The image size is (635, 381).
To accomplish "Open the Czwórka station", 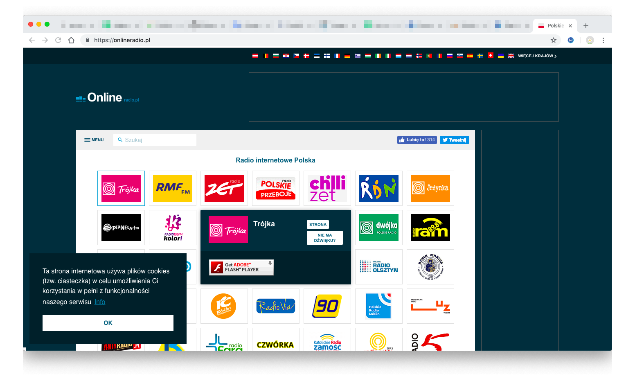I will (275, 344).
